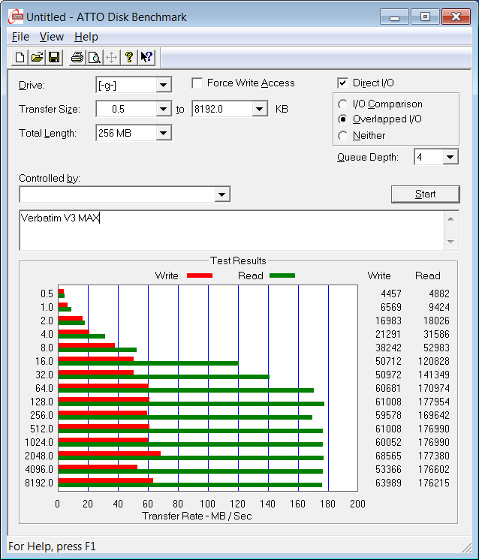Select the Neither radio button
The image size is (479, 560).
(x=342, y=136)
